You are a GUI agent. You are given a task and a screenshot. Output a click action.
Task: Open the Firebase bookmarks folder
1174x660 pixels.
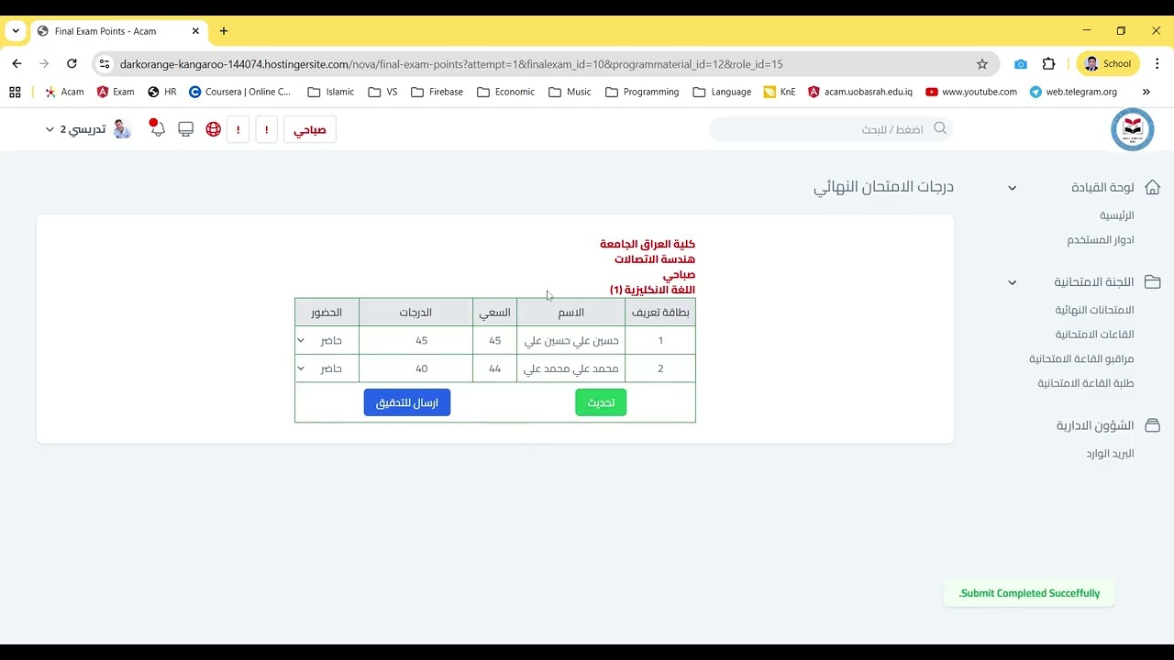(x=437, y=92)
